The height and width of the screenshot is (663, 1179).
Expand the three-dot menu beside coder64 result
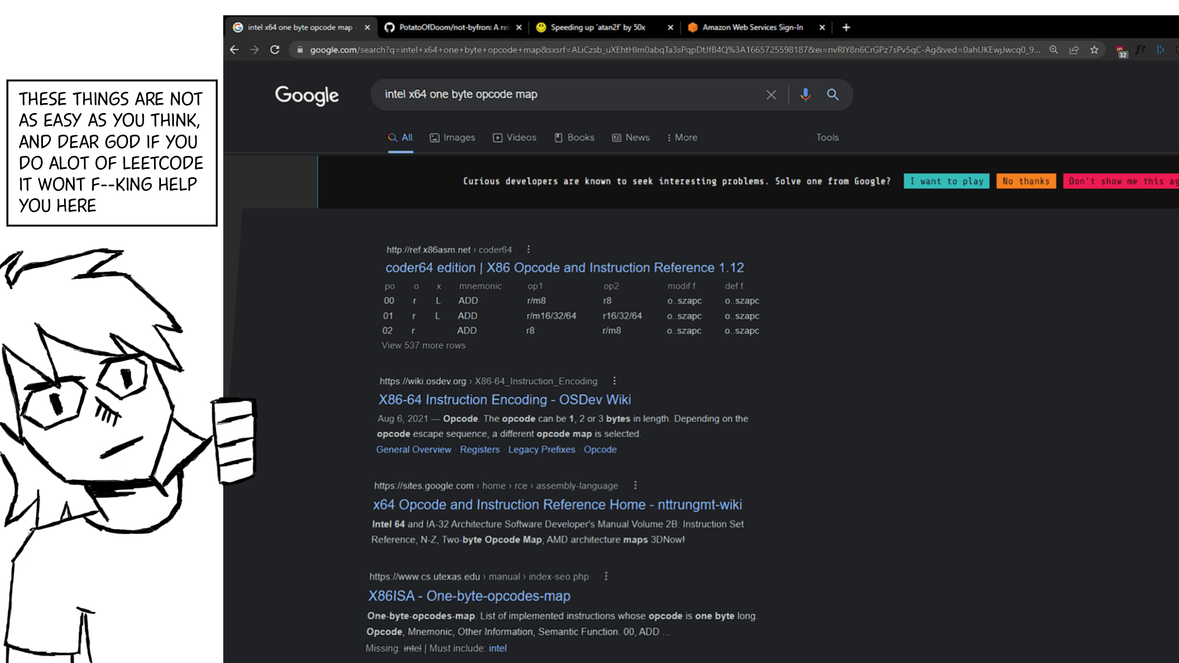coord(528,250)
